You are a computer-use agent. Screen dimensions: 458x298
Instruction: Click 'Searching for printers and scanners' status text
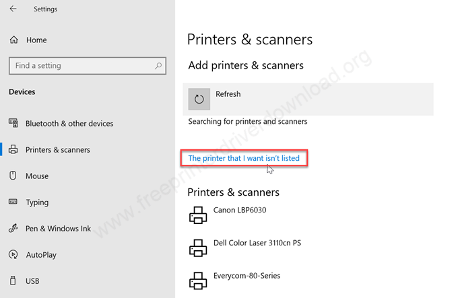[x=248, y=122]
